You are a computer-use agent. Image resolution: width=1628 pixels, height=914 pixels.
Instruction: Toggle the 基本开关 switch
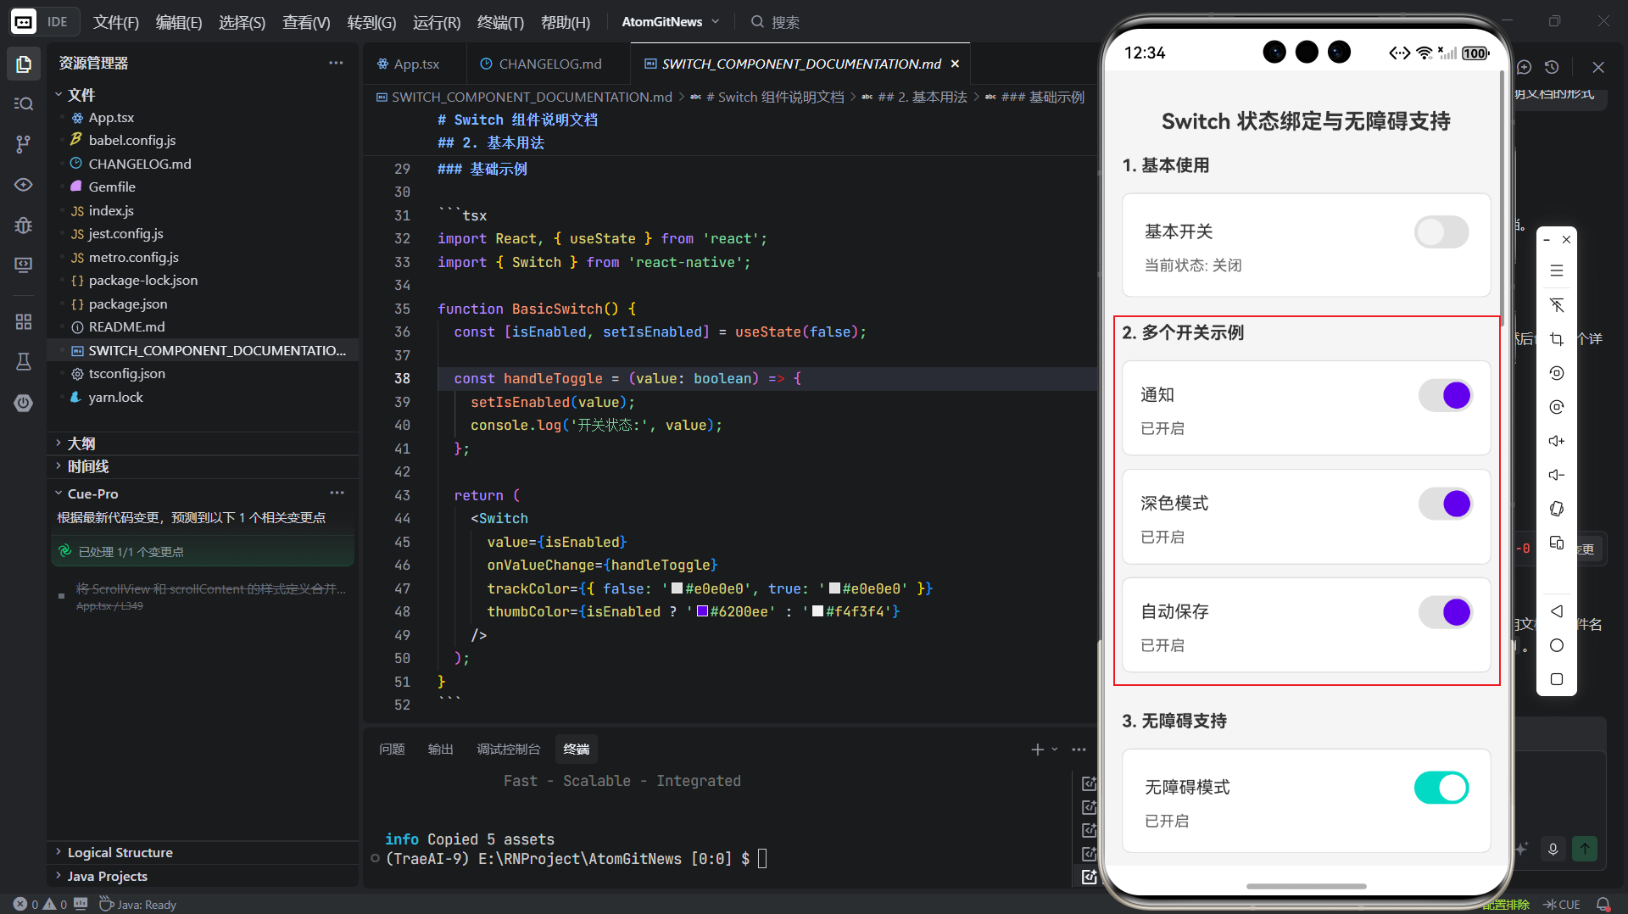tap(1441, 232)
